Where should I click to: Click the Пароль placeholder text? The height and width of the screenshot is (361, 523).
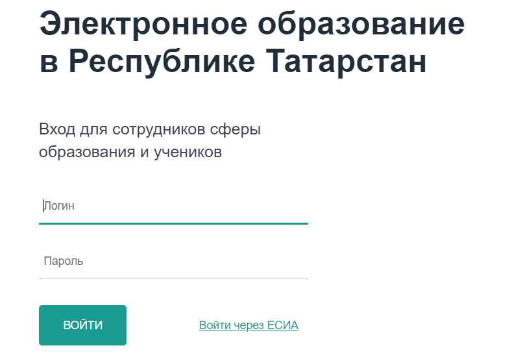(63, 262)
